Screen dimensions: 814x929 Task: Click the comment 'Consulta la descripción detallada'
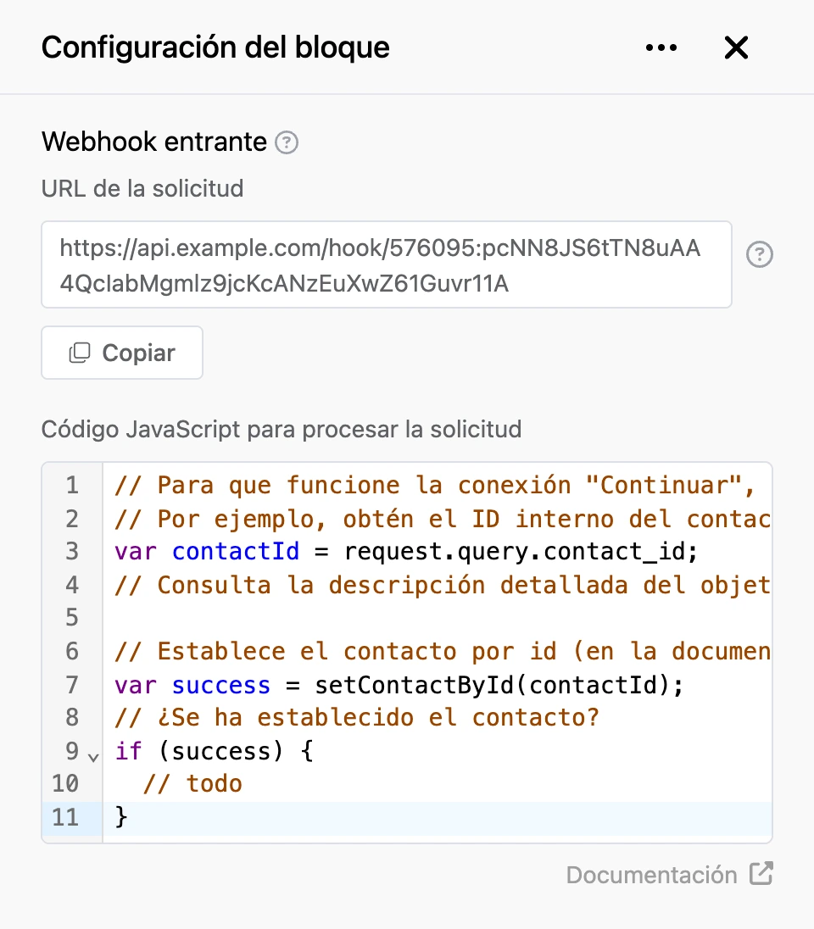tap(443, 586)
